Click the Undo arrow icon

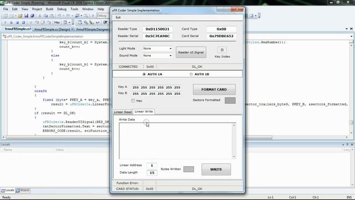[x=59, y=16]
